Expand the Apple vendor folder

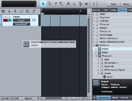click(x=94, y=14)
